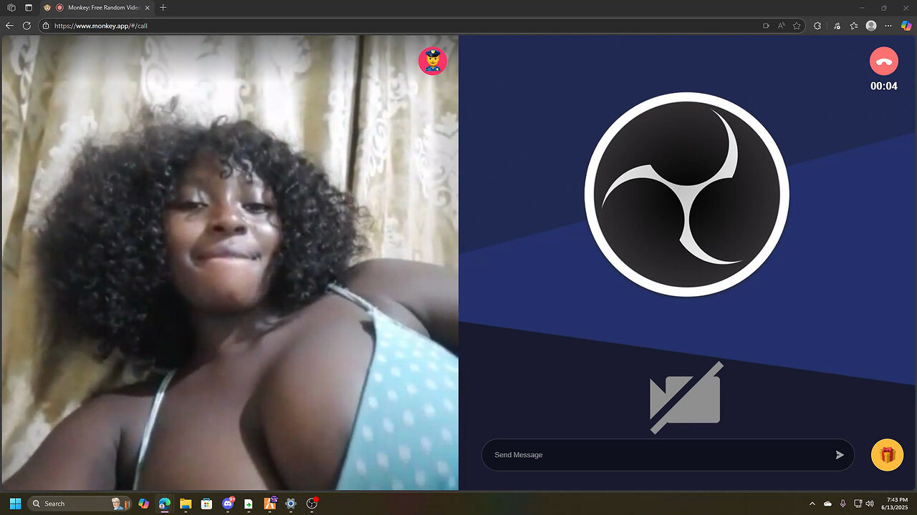This screenshot has width=917, height=515.
Task: Open OBS Studio from the taskbar
Action: click(x=312, y=504)
